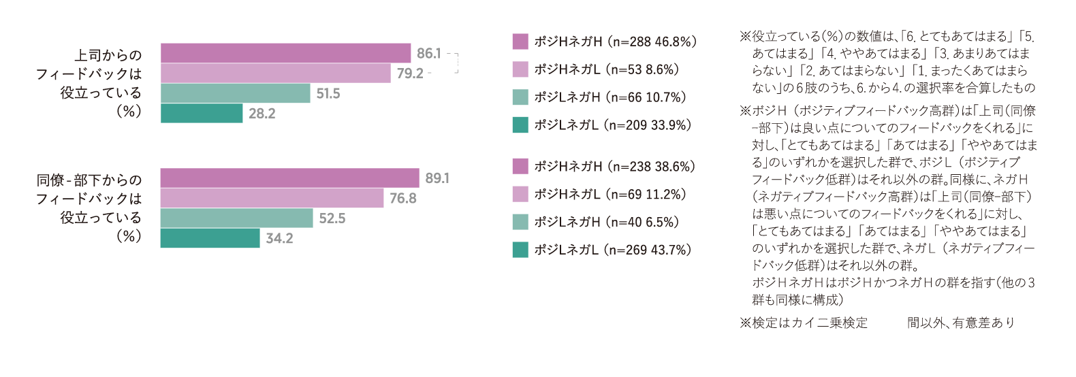The width and height of the screenshot is (1076, 377).
Task: Click the dashed bracket beside 86.1 and 79.2
Action: coord(453,63)
